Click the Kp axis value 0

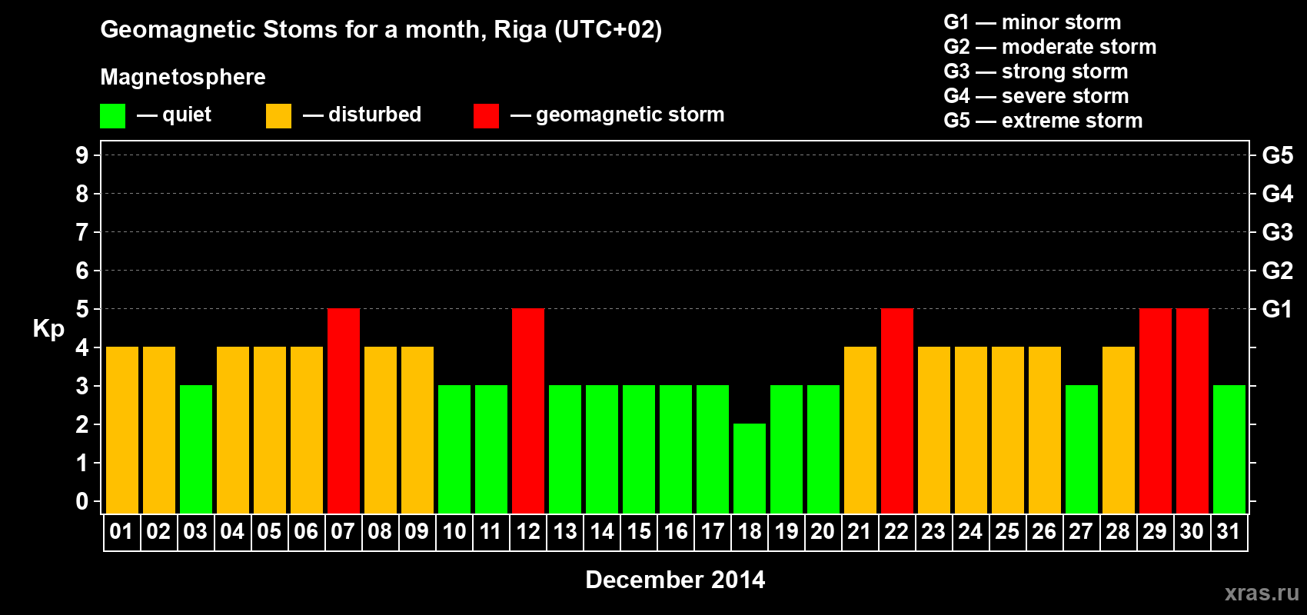(x=82, y=501)
